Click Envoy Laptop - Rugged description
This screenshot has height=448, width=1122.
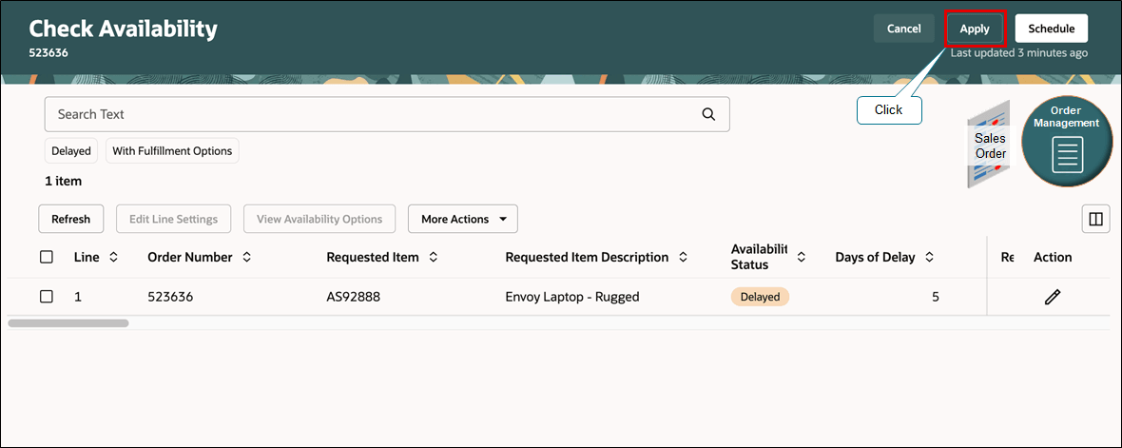pos(572,296)
